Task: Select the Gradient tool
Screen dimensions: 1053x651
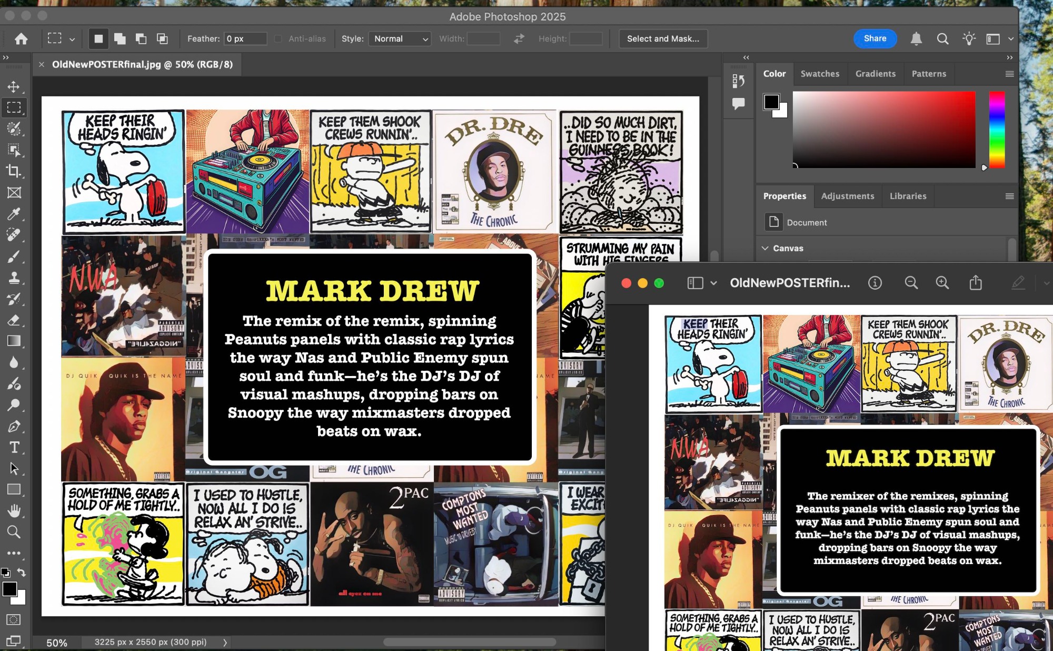Action: coord(14,341)
